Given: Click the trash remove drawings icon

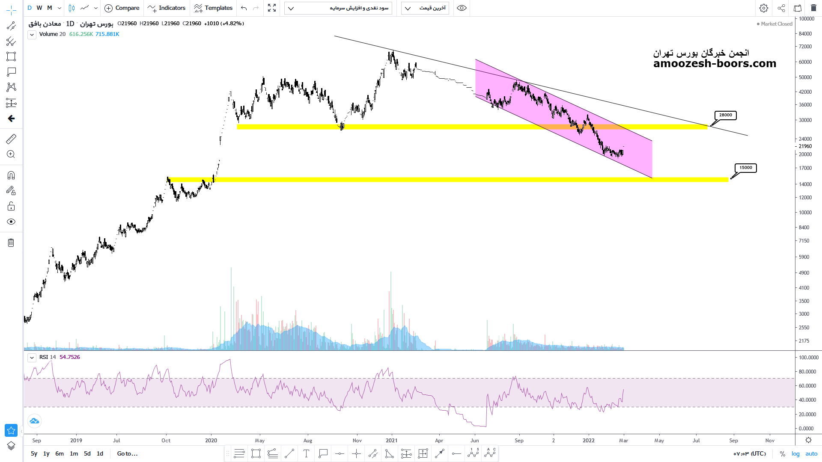Looking at the screenshot, I should coord(11,243).
